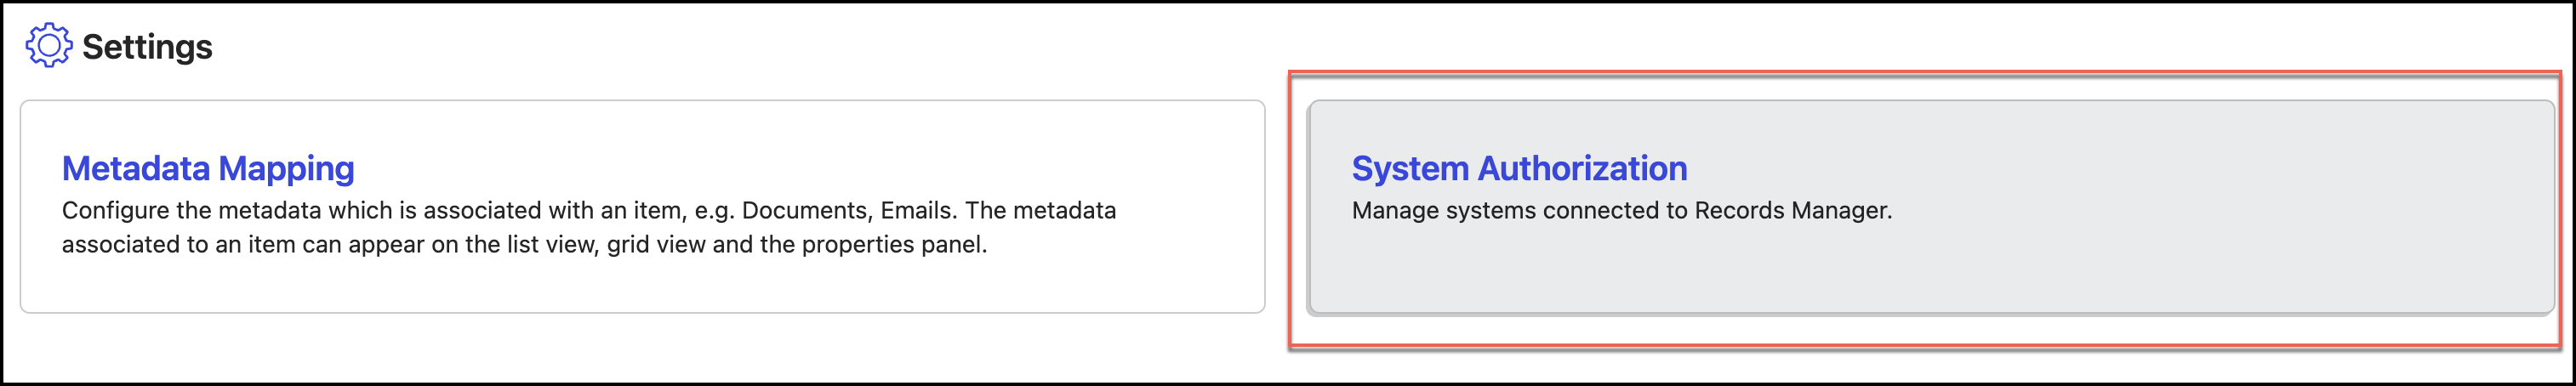Click empty gray area of System Authorization card
This screenshot has width=2576, height=386.
(x=2200, y=270)
